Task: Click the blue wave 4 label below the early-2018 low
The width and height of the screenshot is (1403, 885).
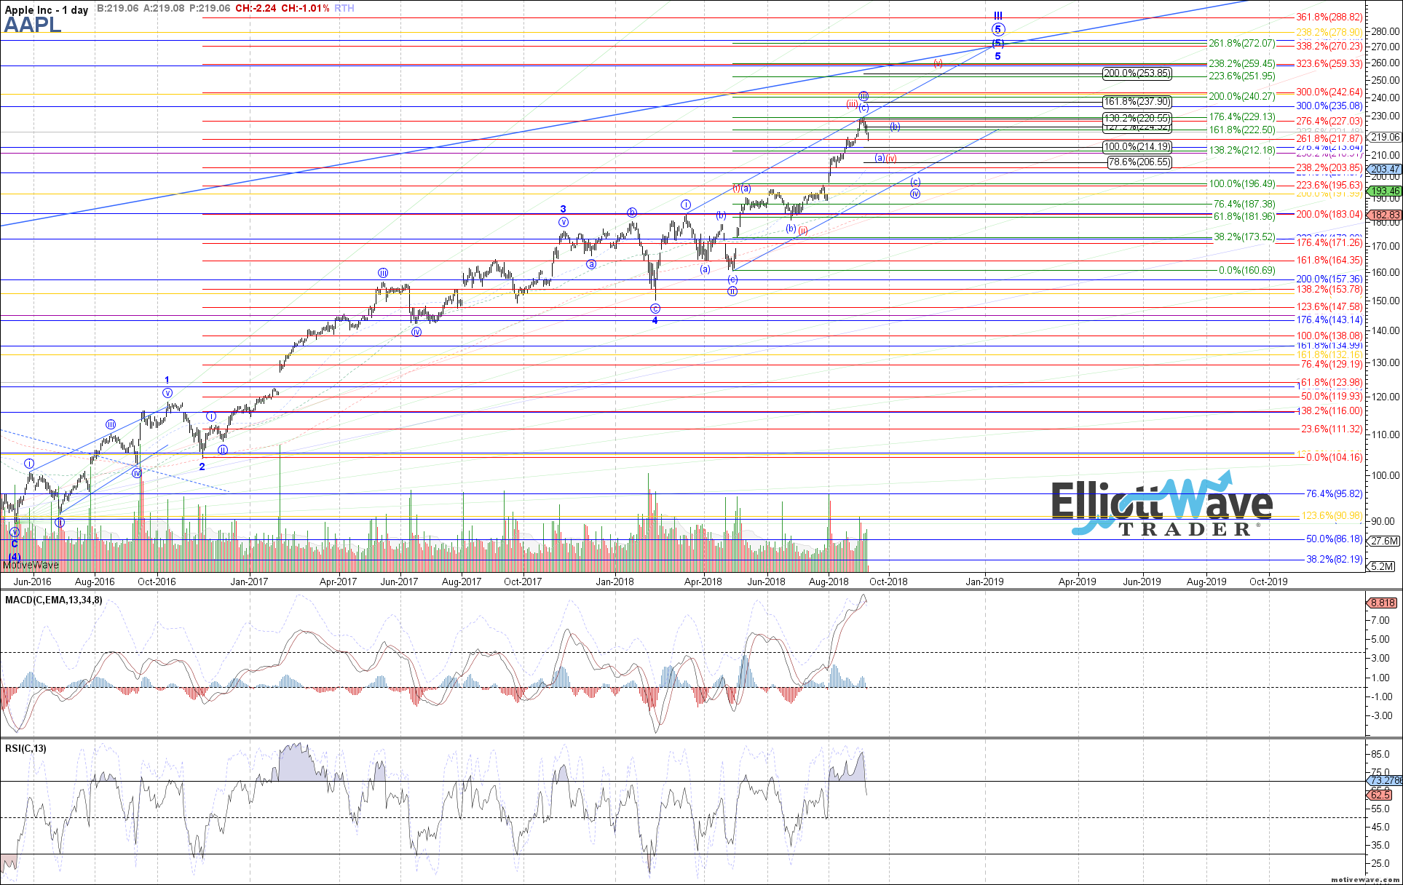Action: click(x=655, y=320)
